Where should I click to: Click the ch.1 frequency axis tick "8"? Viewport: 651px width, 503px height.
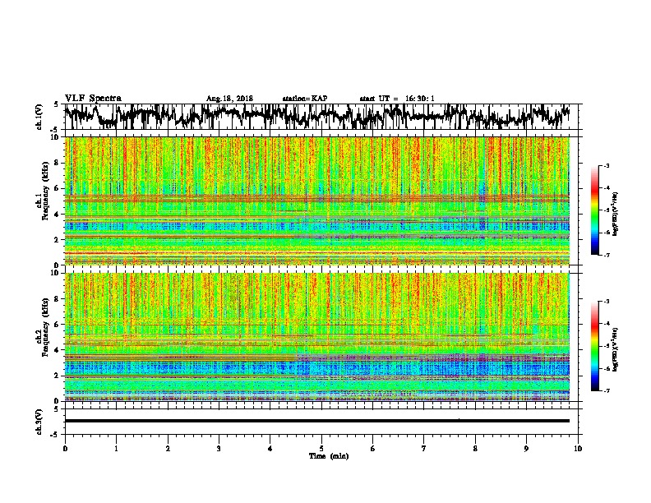click(x=58, y=163)
